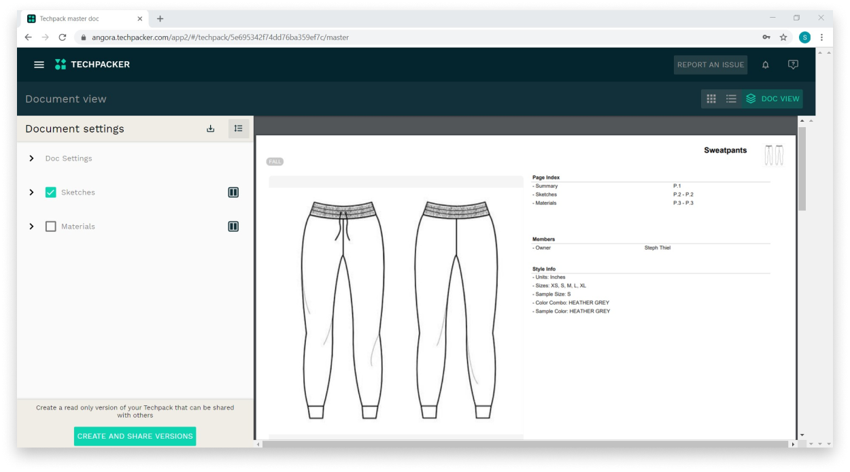Click the Color Combo: HEATHER GREY line
Image resolution: width=850 pixels, height=472 pixels.
(571, 303)
